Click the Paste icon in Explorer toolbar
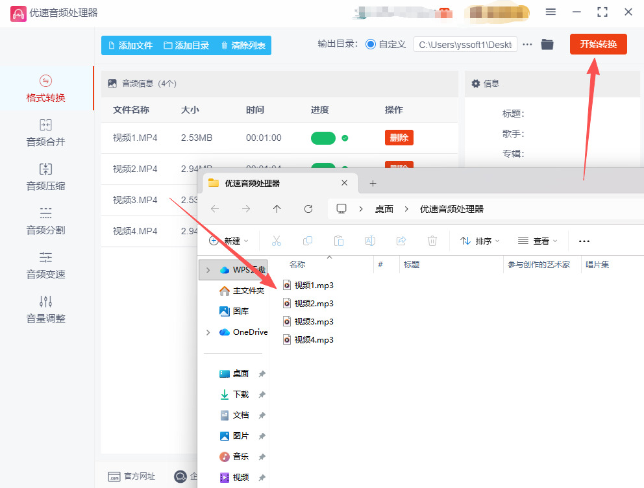 tap(339, 241)
